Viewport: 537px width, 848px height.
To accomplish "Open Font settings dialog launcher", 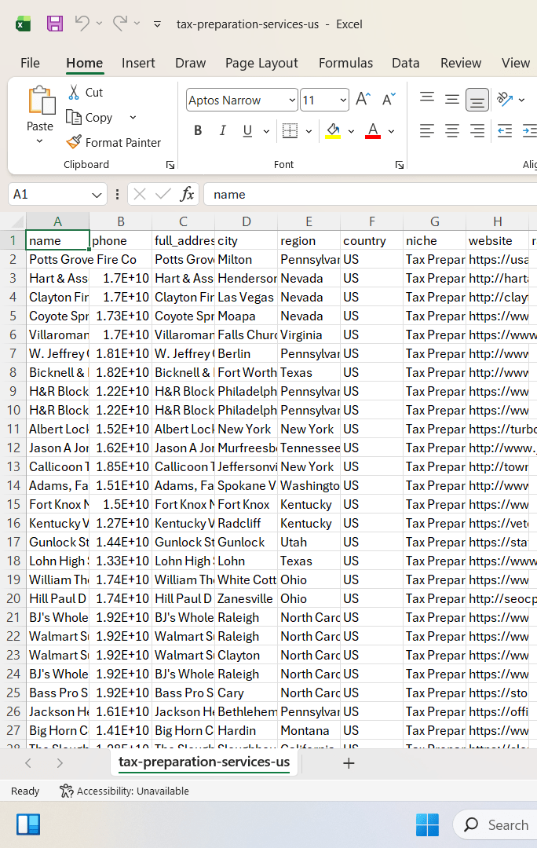I will [x=399, y=165].
